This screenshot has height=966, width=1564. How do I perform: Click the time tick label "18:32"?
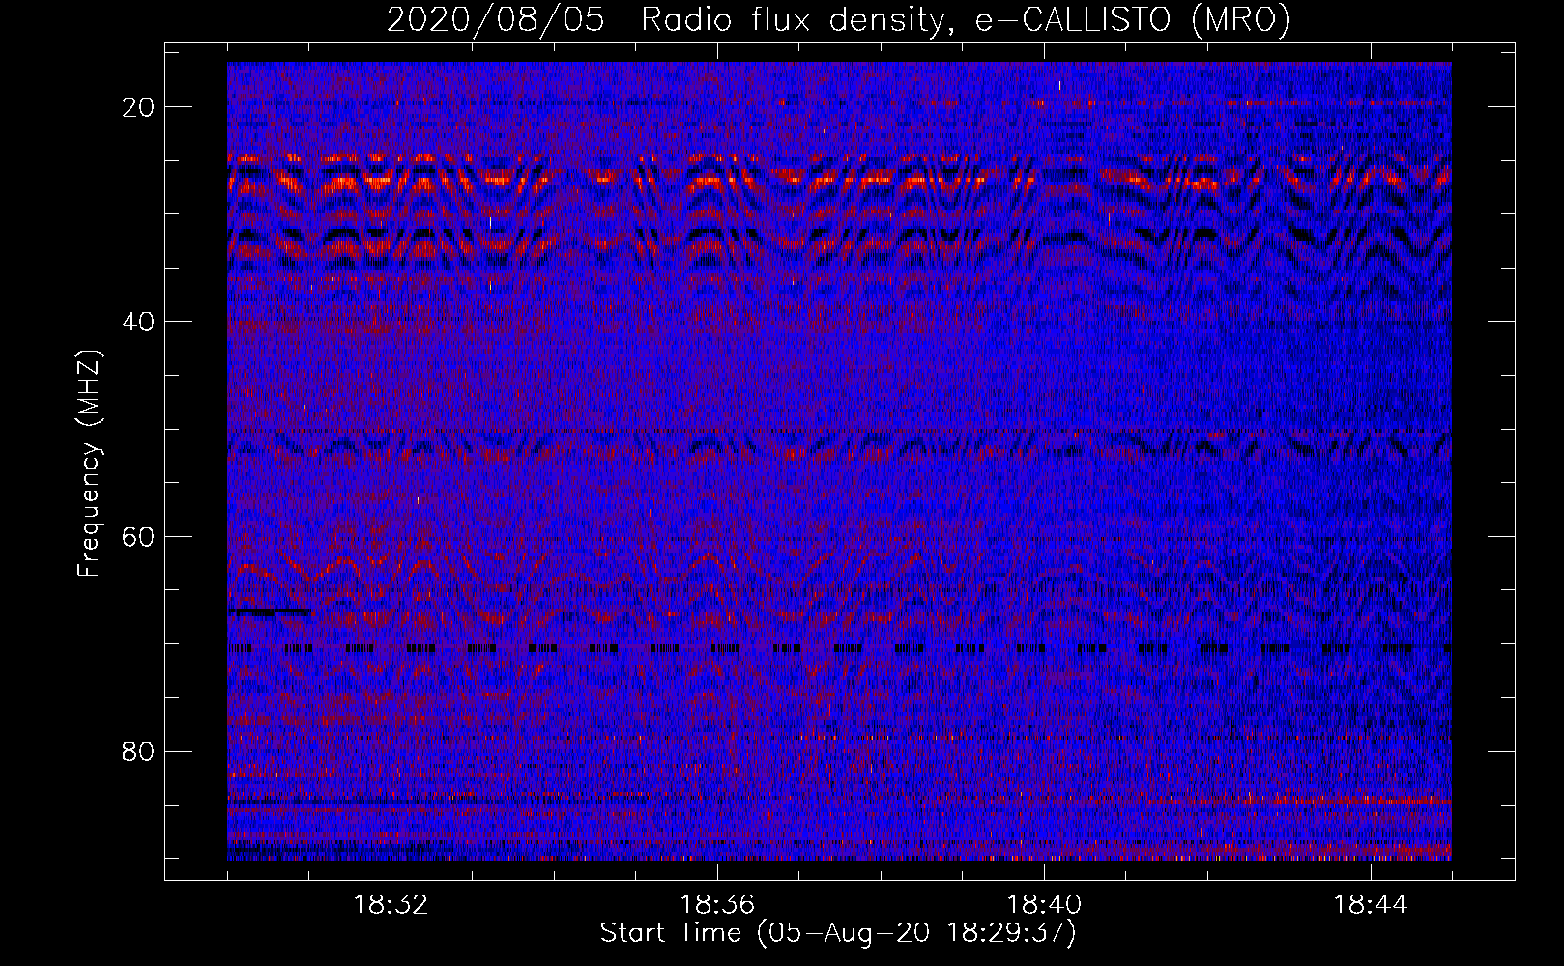point(391,905)
